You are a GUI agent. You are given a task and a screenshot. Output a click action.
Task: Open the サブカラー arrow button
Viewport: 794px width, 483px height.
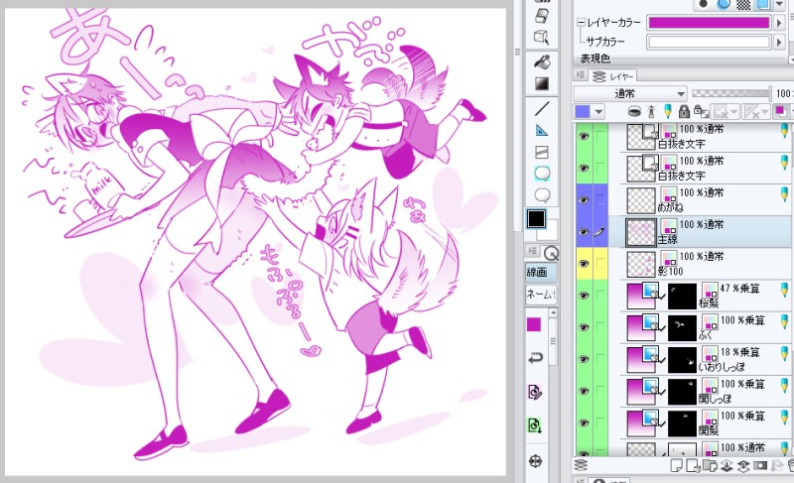(779, 42)
